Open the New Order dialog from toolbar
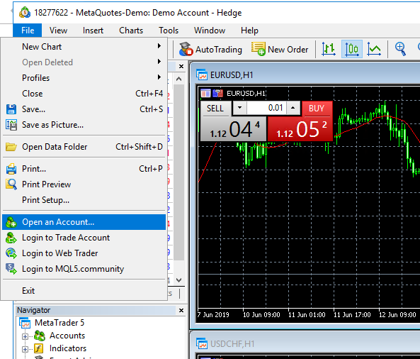The width and height of the screenshot is (420, 359). pos(280,50)
